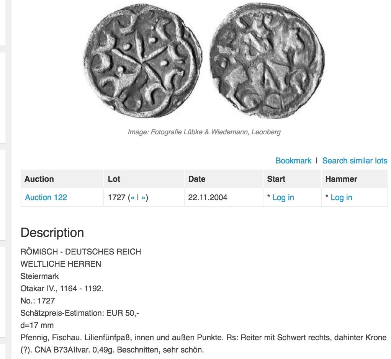Go to next lot with » arrow
Image resolution: width=391 pixels, height=359 pixels.
point(143,197)
